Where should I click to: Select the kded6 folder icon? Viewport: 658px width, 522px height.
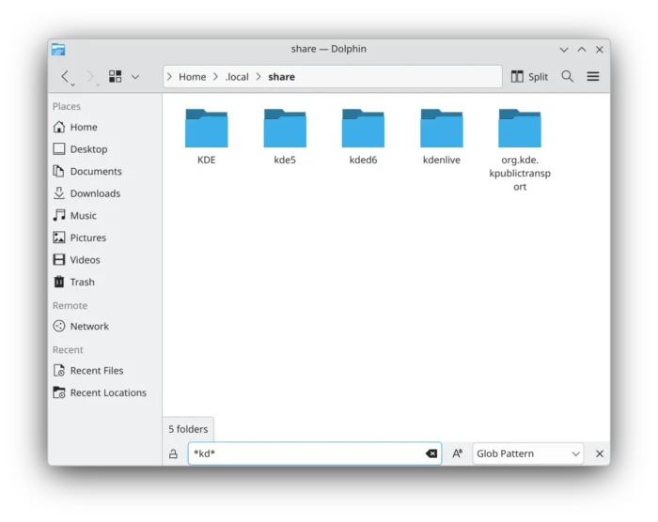[363, 129]
